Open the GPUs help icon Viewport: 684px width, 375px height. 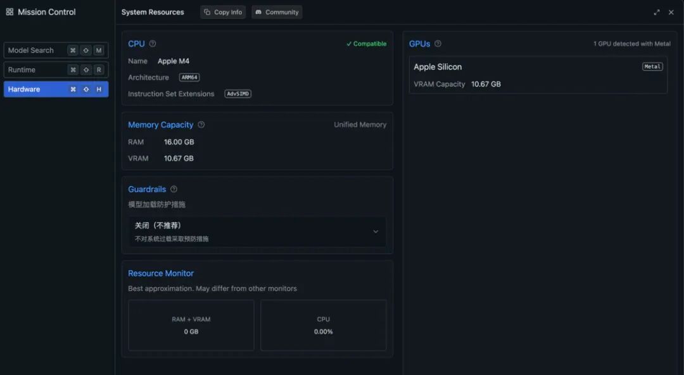coord(438,44)
